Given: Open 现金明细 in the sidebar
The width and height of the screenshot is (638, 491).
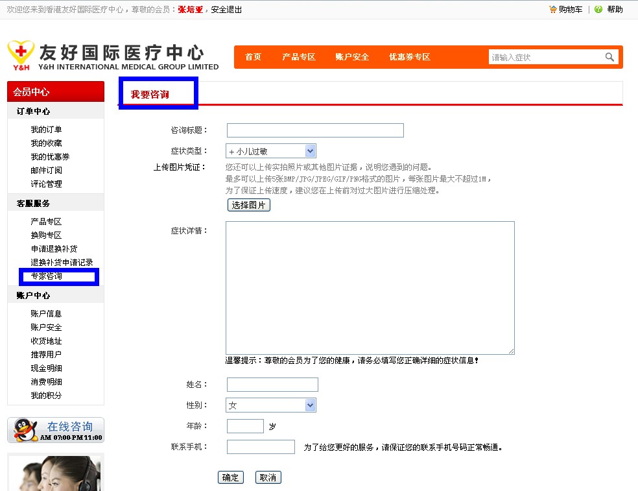Looking at the screenshot, I should tap(47, 368).
